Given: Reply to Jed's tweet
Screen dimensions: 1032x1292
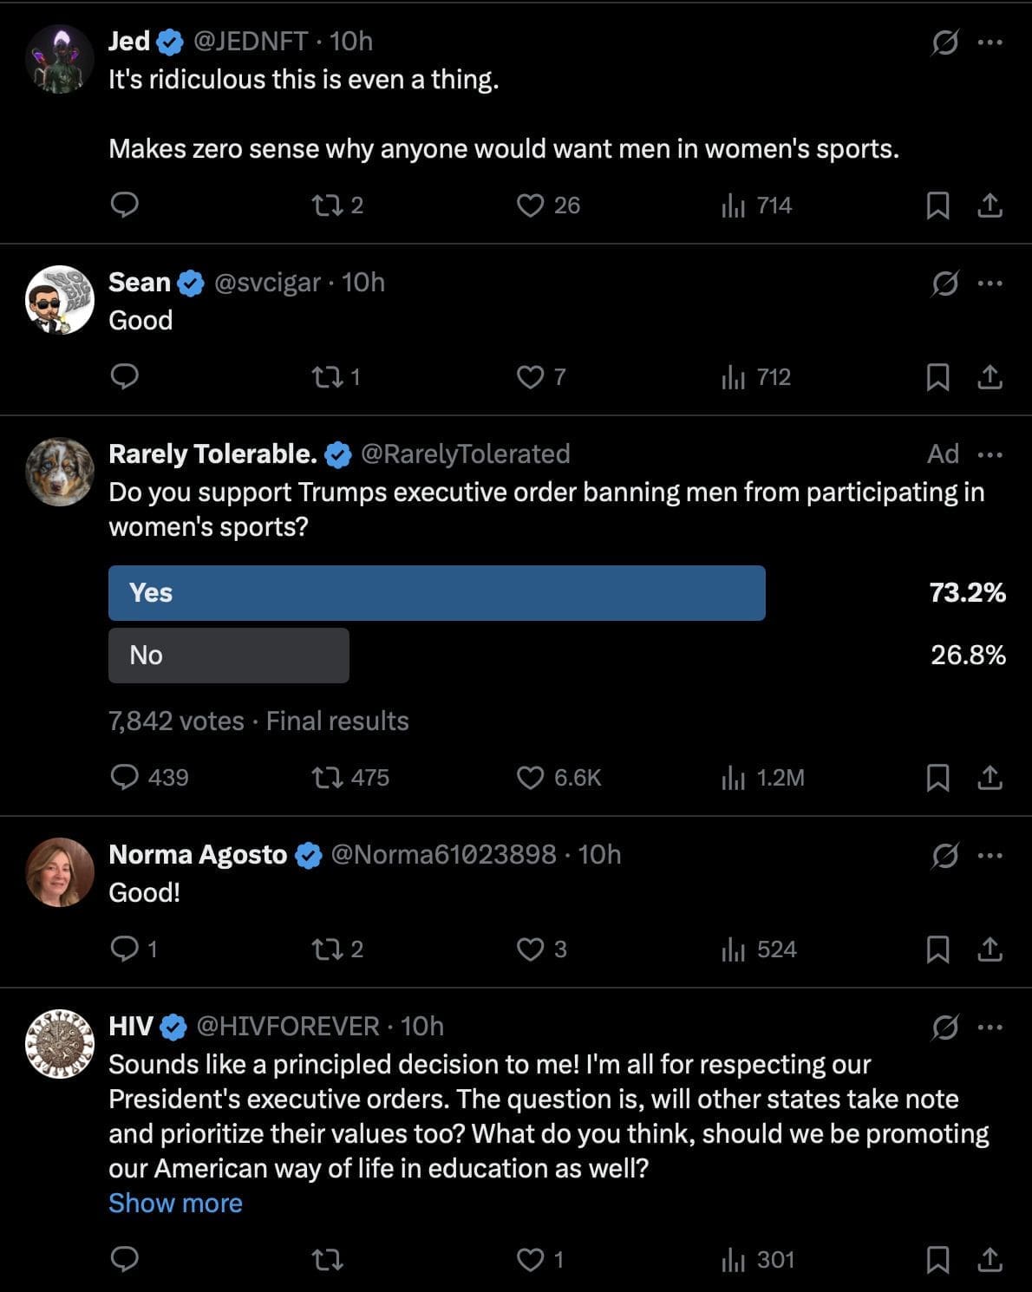Looking at the screenshot, I should (125, 205).
